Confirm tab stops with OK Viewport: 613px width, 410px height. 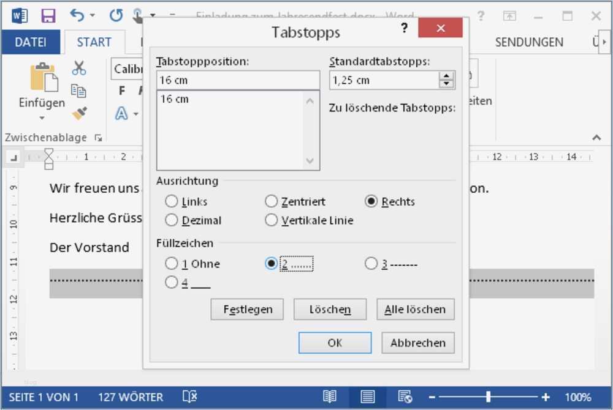[335, 343]
